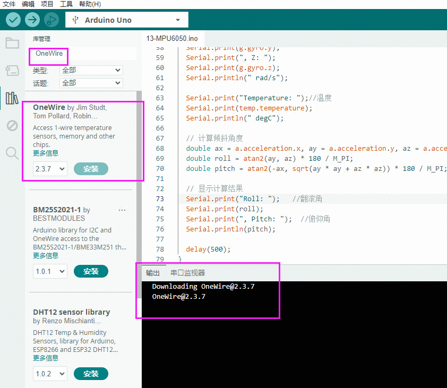The height and width of the screenshot is (388, 447).
Task: Click the Serial.println(" rad/s") line
Action: coord(237,78)
